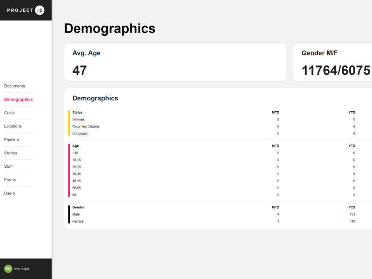
Task: Click the Project ID logo
Action: tap(26, 10)
